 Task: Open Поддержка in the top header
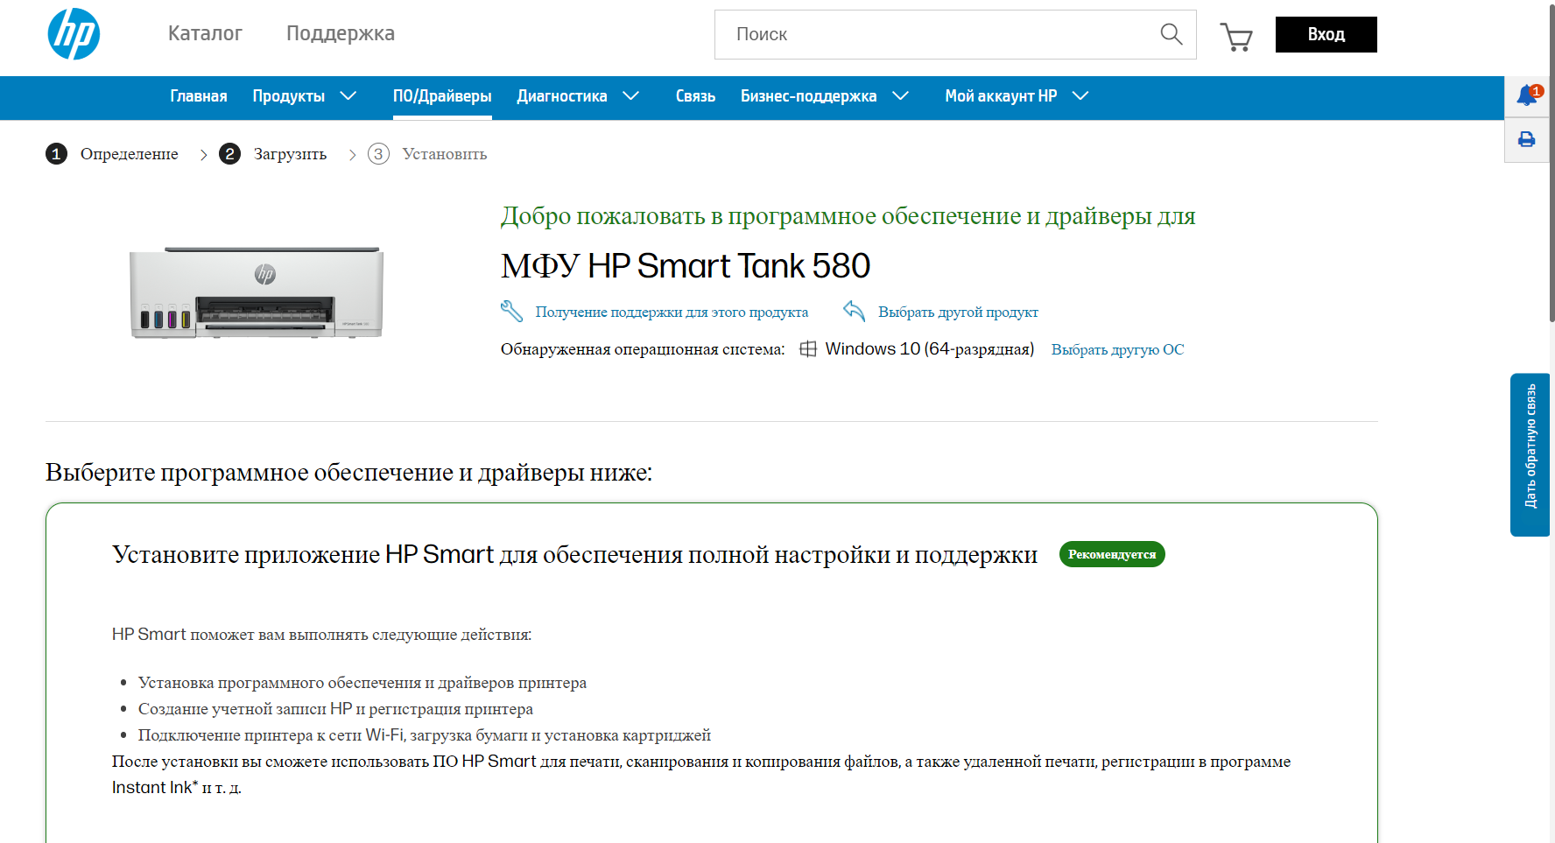tap(341, 33)
